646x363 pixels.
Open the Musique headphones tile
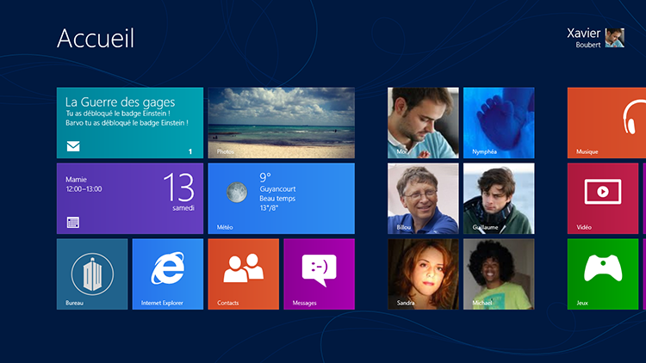(x=606, y=123)
